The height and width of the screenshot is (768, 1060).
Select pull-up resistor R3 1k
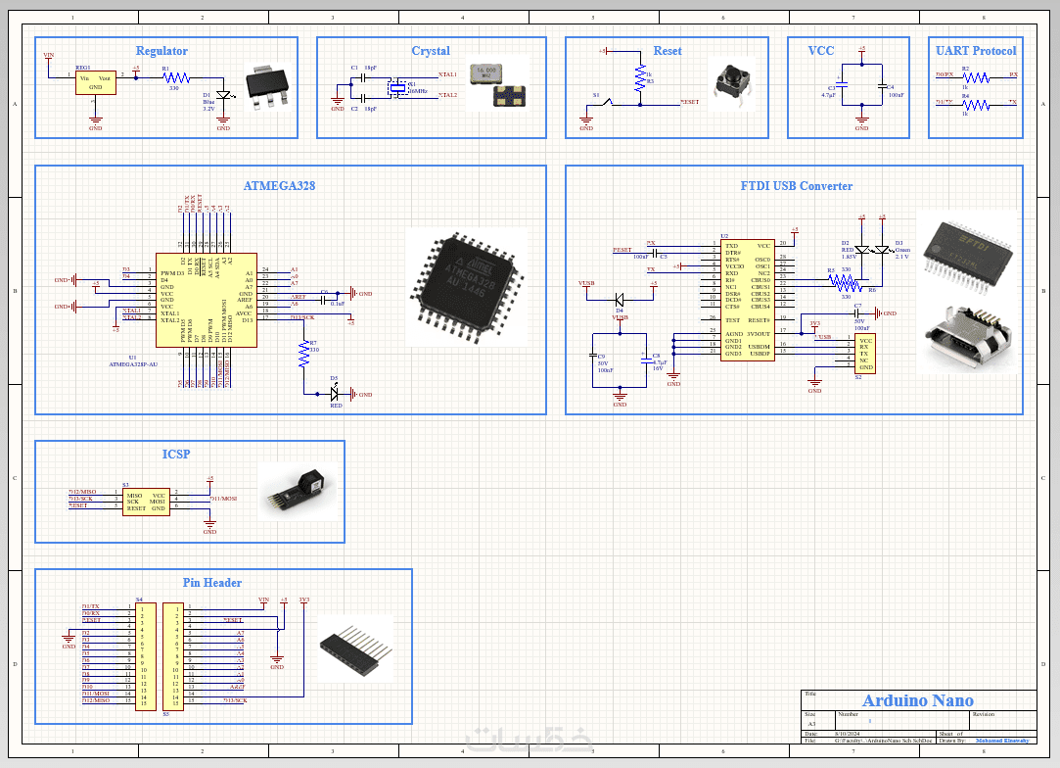click(x=640, y=77)
